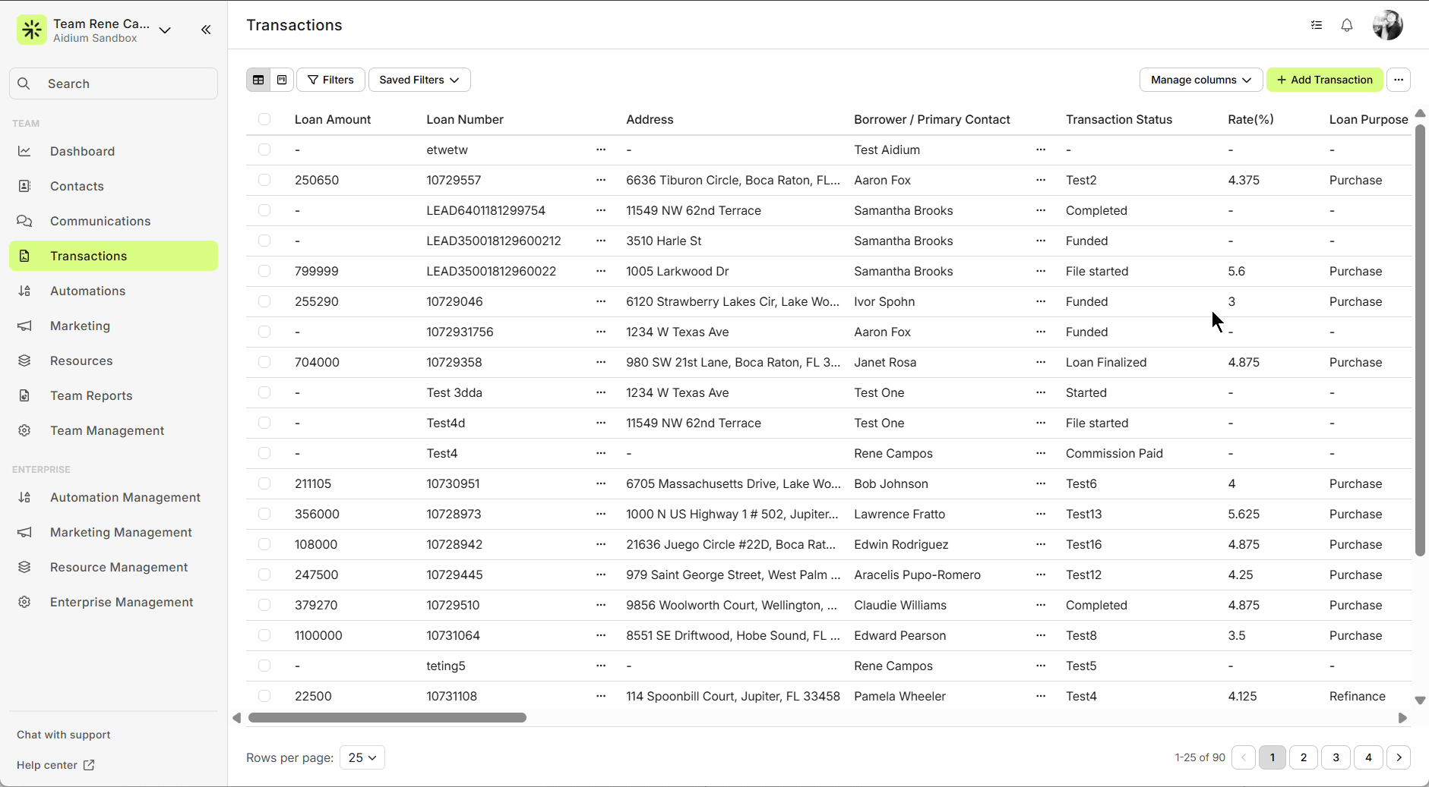Open more options next to Add Transaction
Screen dimensions: 1429x787
[1398, 80]
